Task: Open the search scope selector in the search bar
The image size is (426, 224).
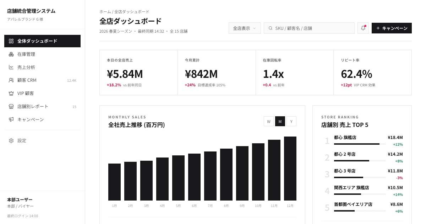Action: coord(271,28)
